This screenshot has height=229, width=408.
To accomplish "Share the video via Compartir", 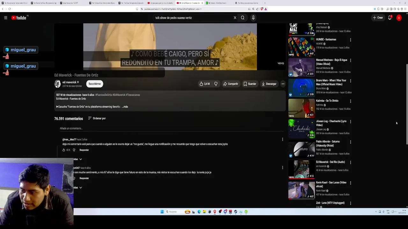I will tap(230, 84).
